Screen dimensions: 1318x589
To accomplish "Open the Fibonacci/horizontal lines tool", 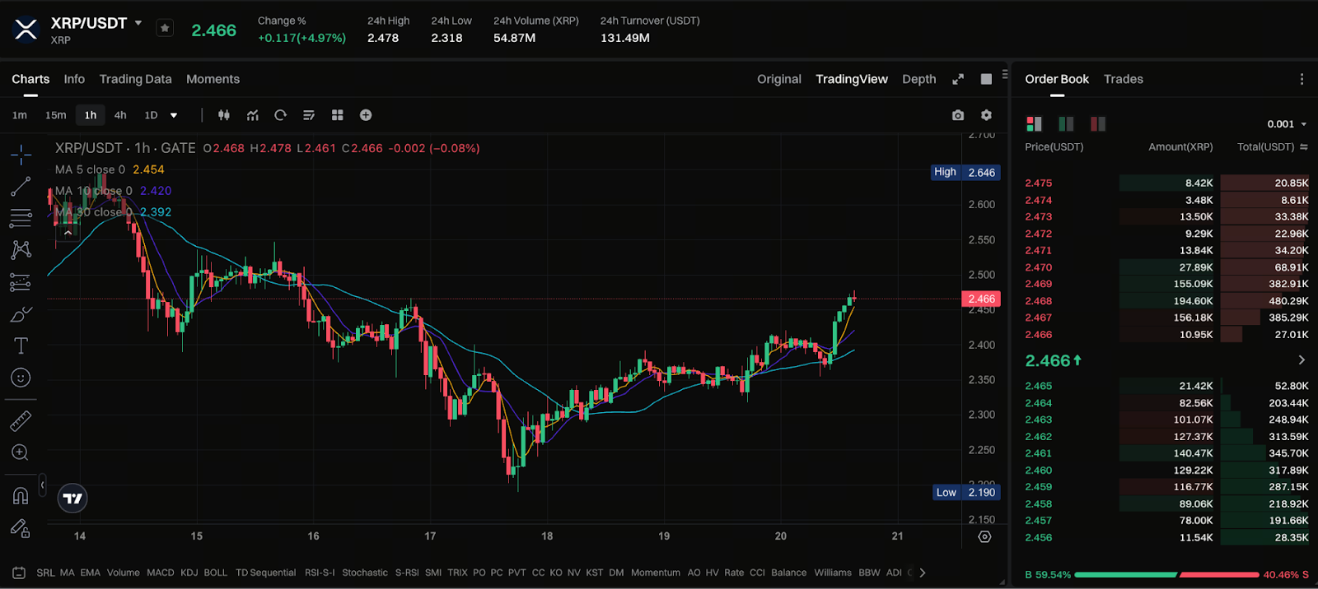I will point(21,218).
